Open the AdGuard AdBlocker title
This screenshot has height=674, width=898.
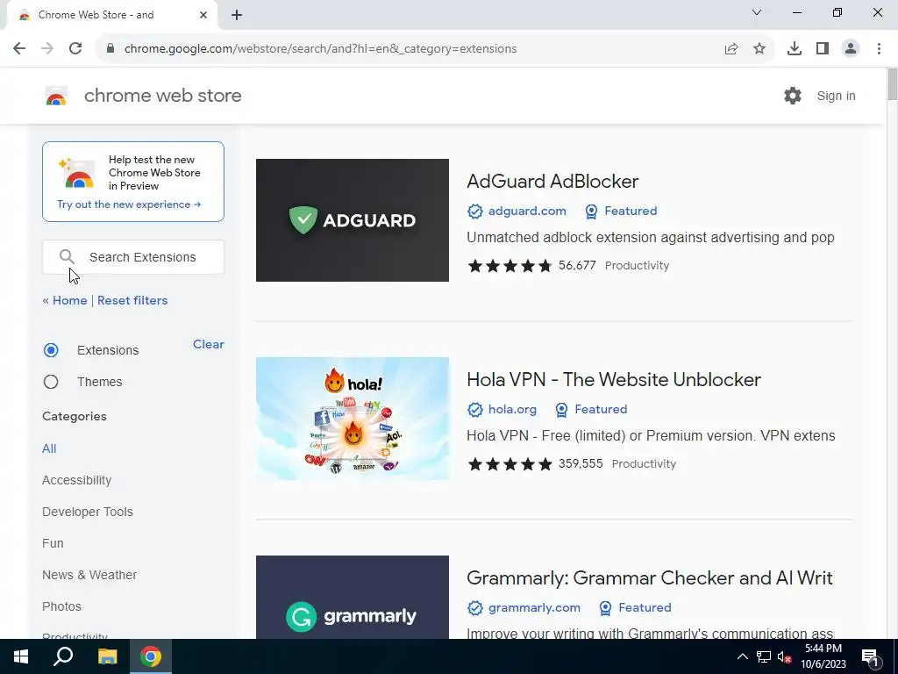[552, 181]
